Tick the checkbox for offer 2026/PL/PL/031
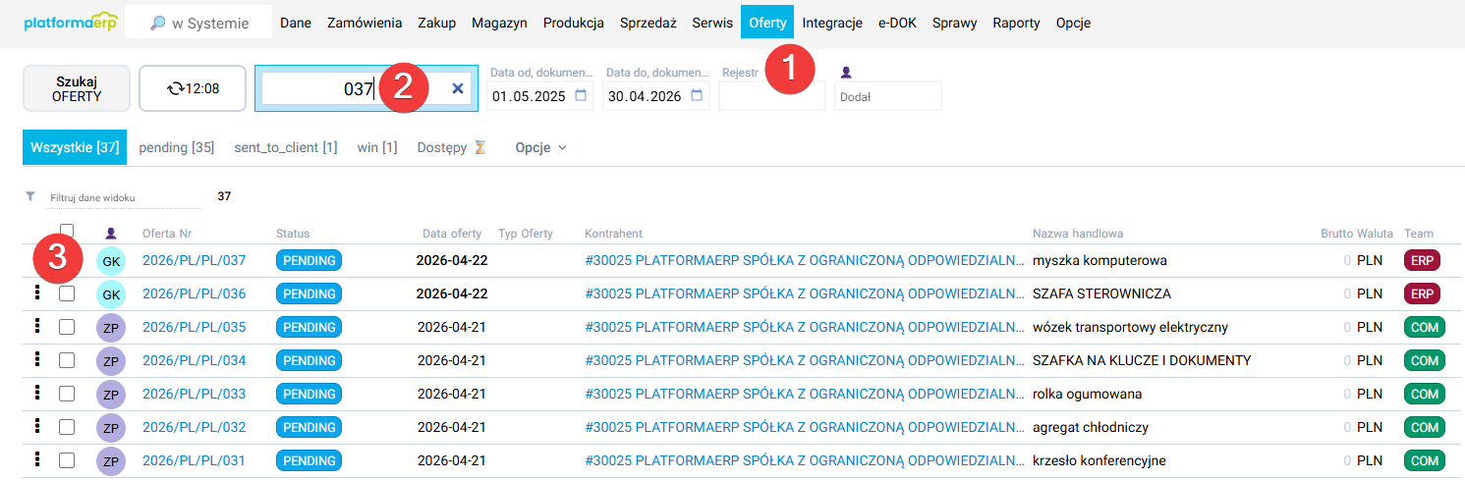The height and width of the screenshot is (480, 1465). tap(67, 460)
